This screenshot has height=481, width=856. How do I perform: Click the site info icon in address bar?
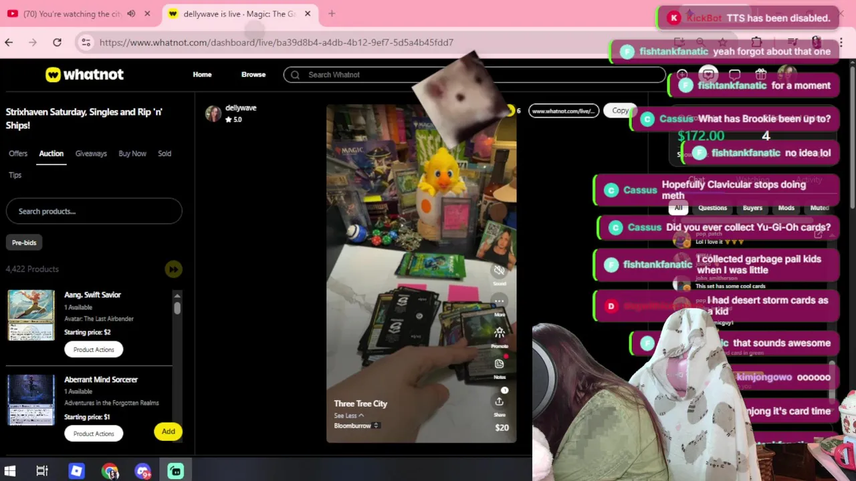click(86, 42)
